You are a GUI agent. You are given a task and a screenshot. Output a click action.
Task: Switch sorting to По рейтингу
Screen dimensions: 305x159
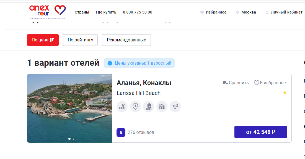(80, 40)
